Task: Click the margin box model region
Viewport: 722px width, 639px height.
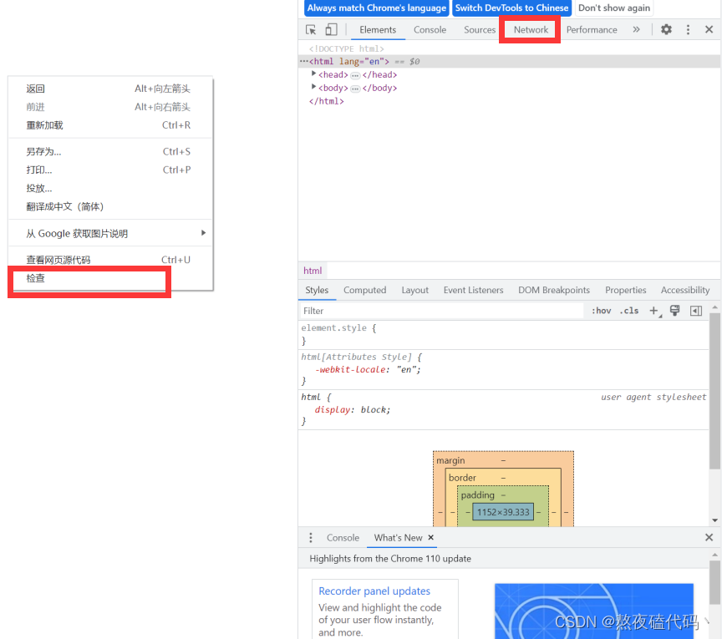Action: pos(450,461)
